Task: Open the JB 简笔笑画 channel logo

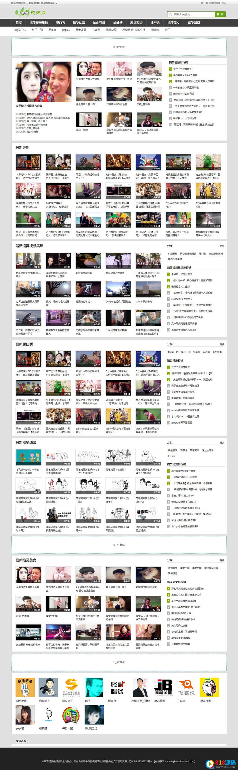Action: 163,687
